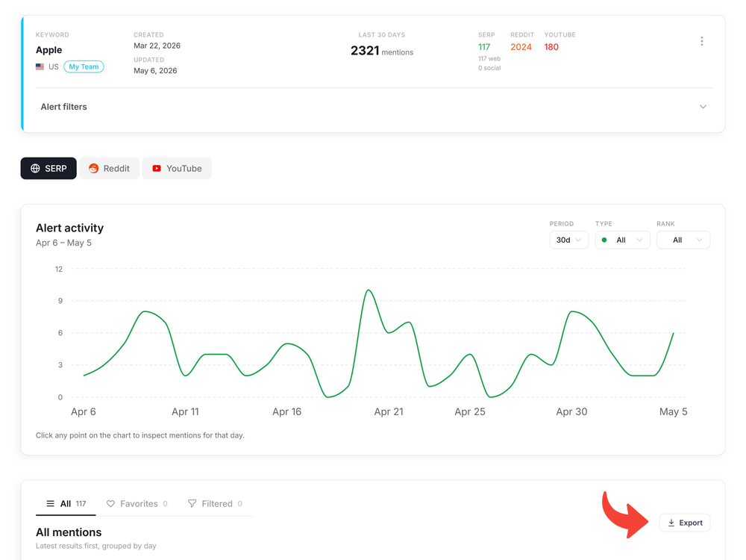This screenshot has height=560, width=746.
Task: Click the My Team badge
Action: coord(84,66)
